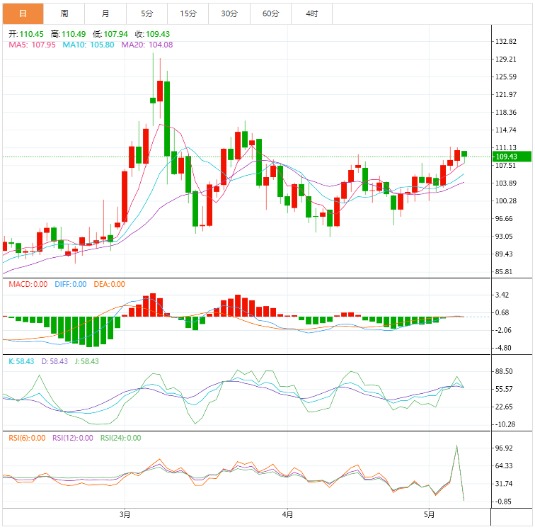Click the MA20 legend label

point(147,45)
